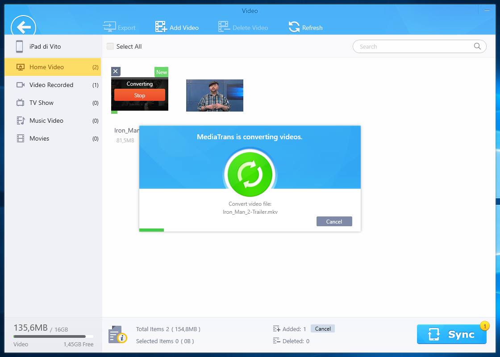Open the Music Video category

pos(53,120)
